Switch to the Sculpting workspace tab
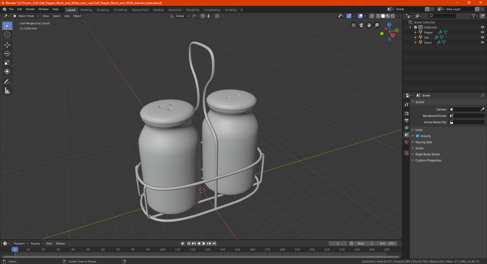This screenshot has height=264, width=487. 102,10
